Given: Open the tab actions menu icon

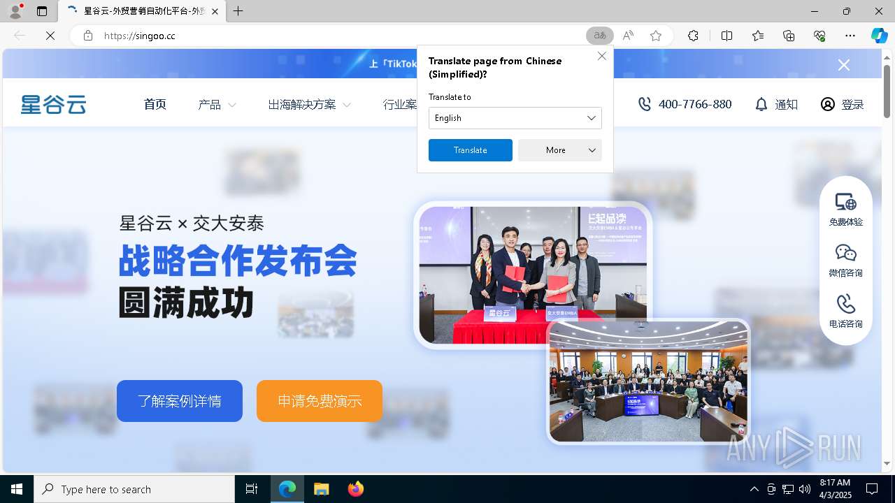Looking at the screenshot, I should (42, 11).
